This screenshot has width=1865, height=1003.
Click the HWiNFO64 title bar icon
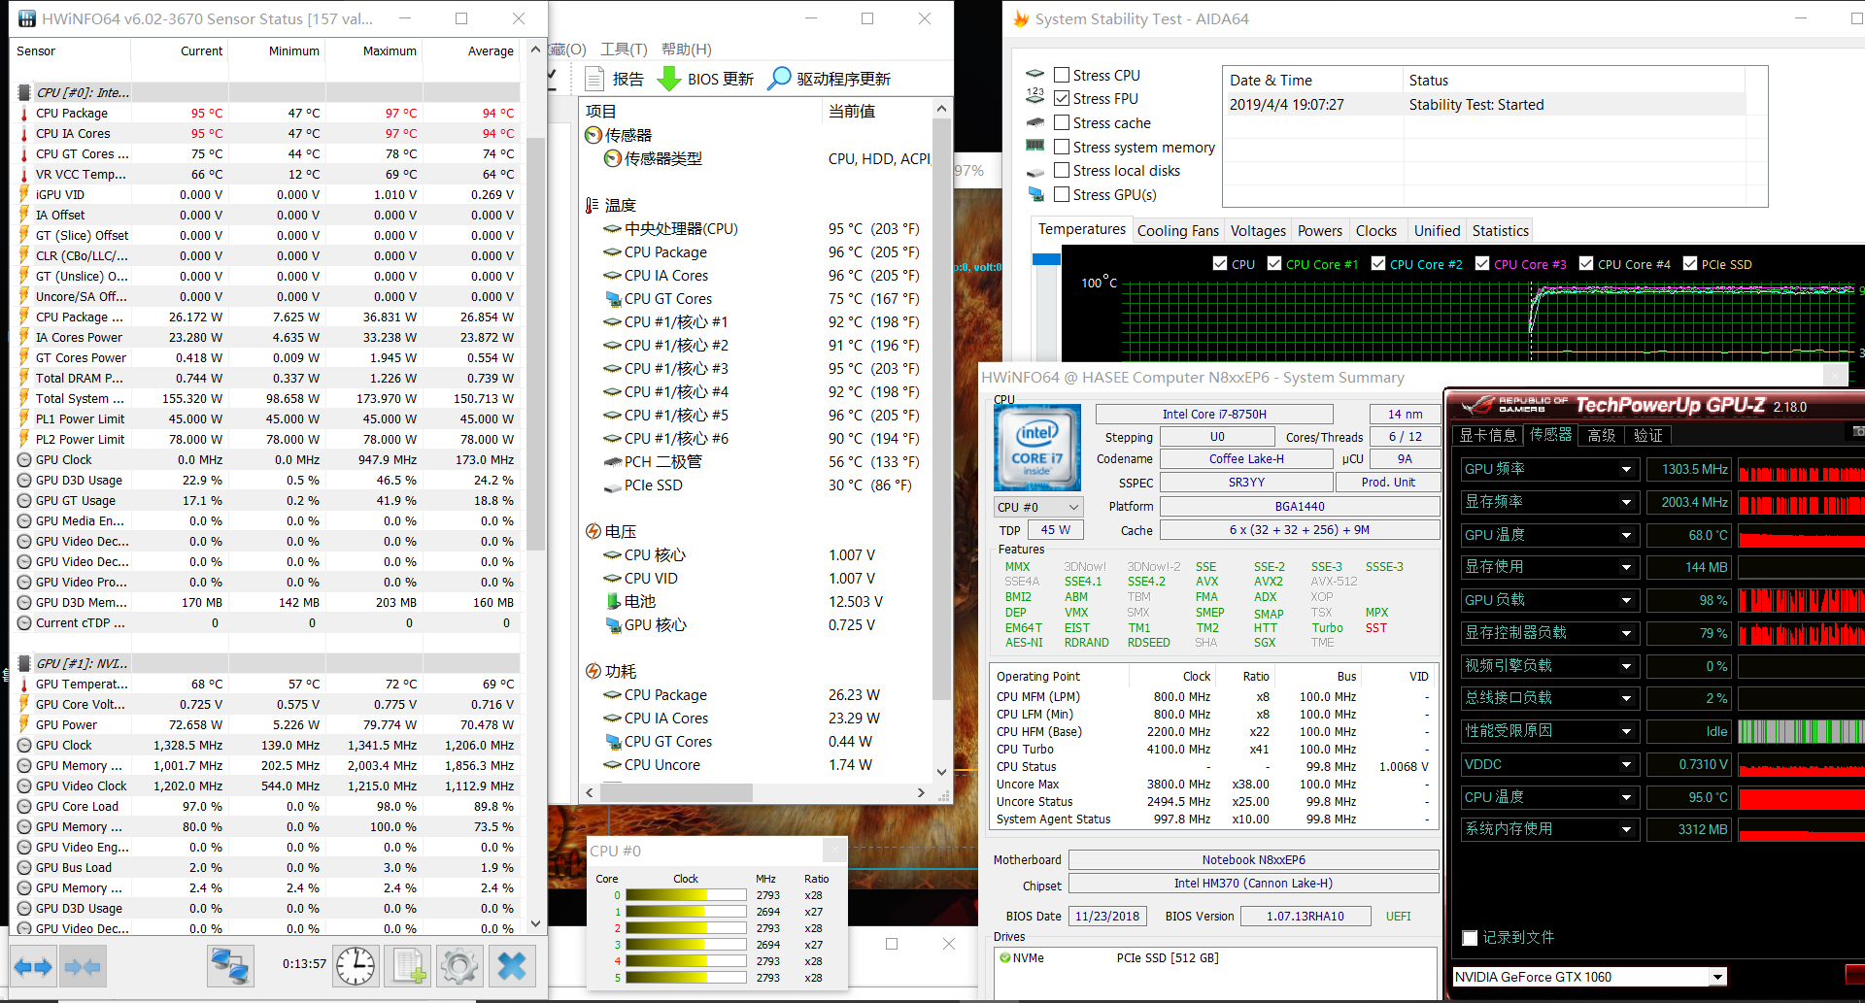(26, 18)
